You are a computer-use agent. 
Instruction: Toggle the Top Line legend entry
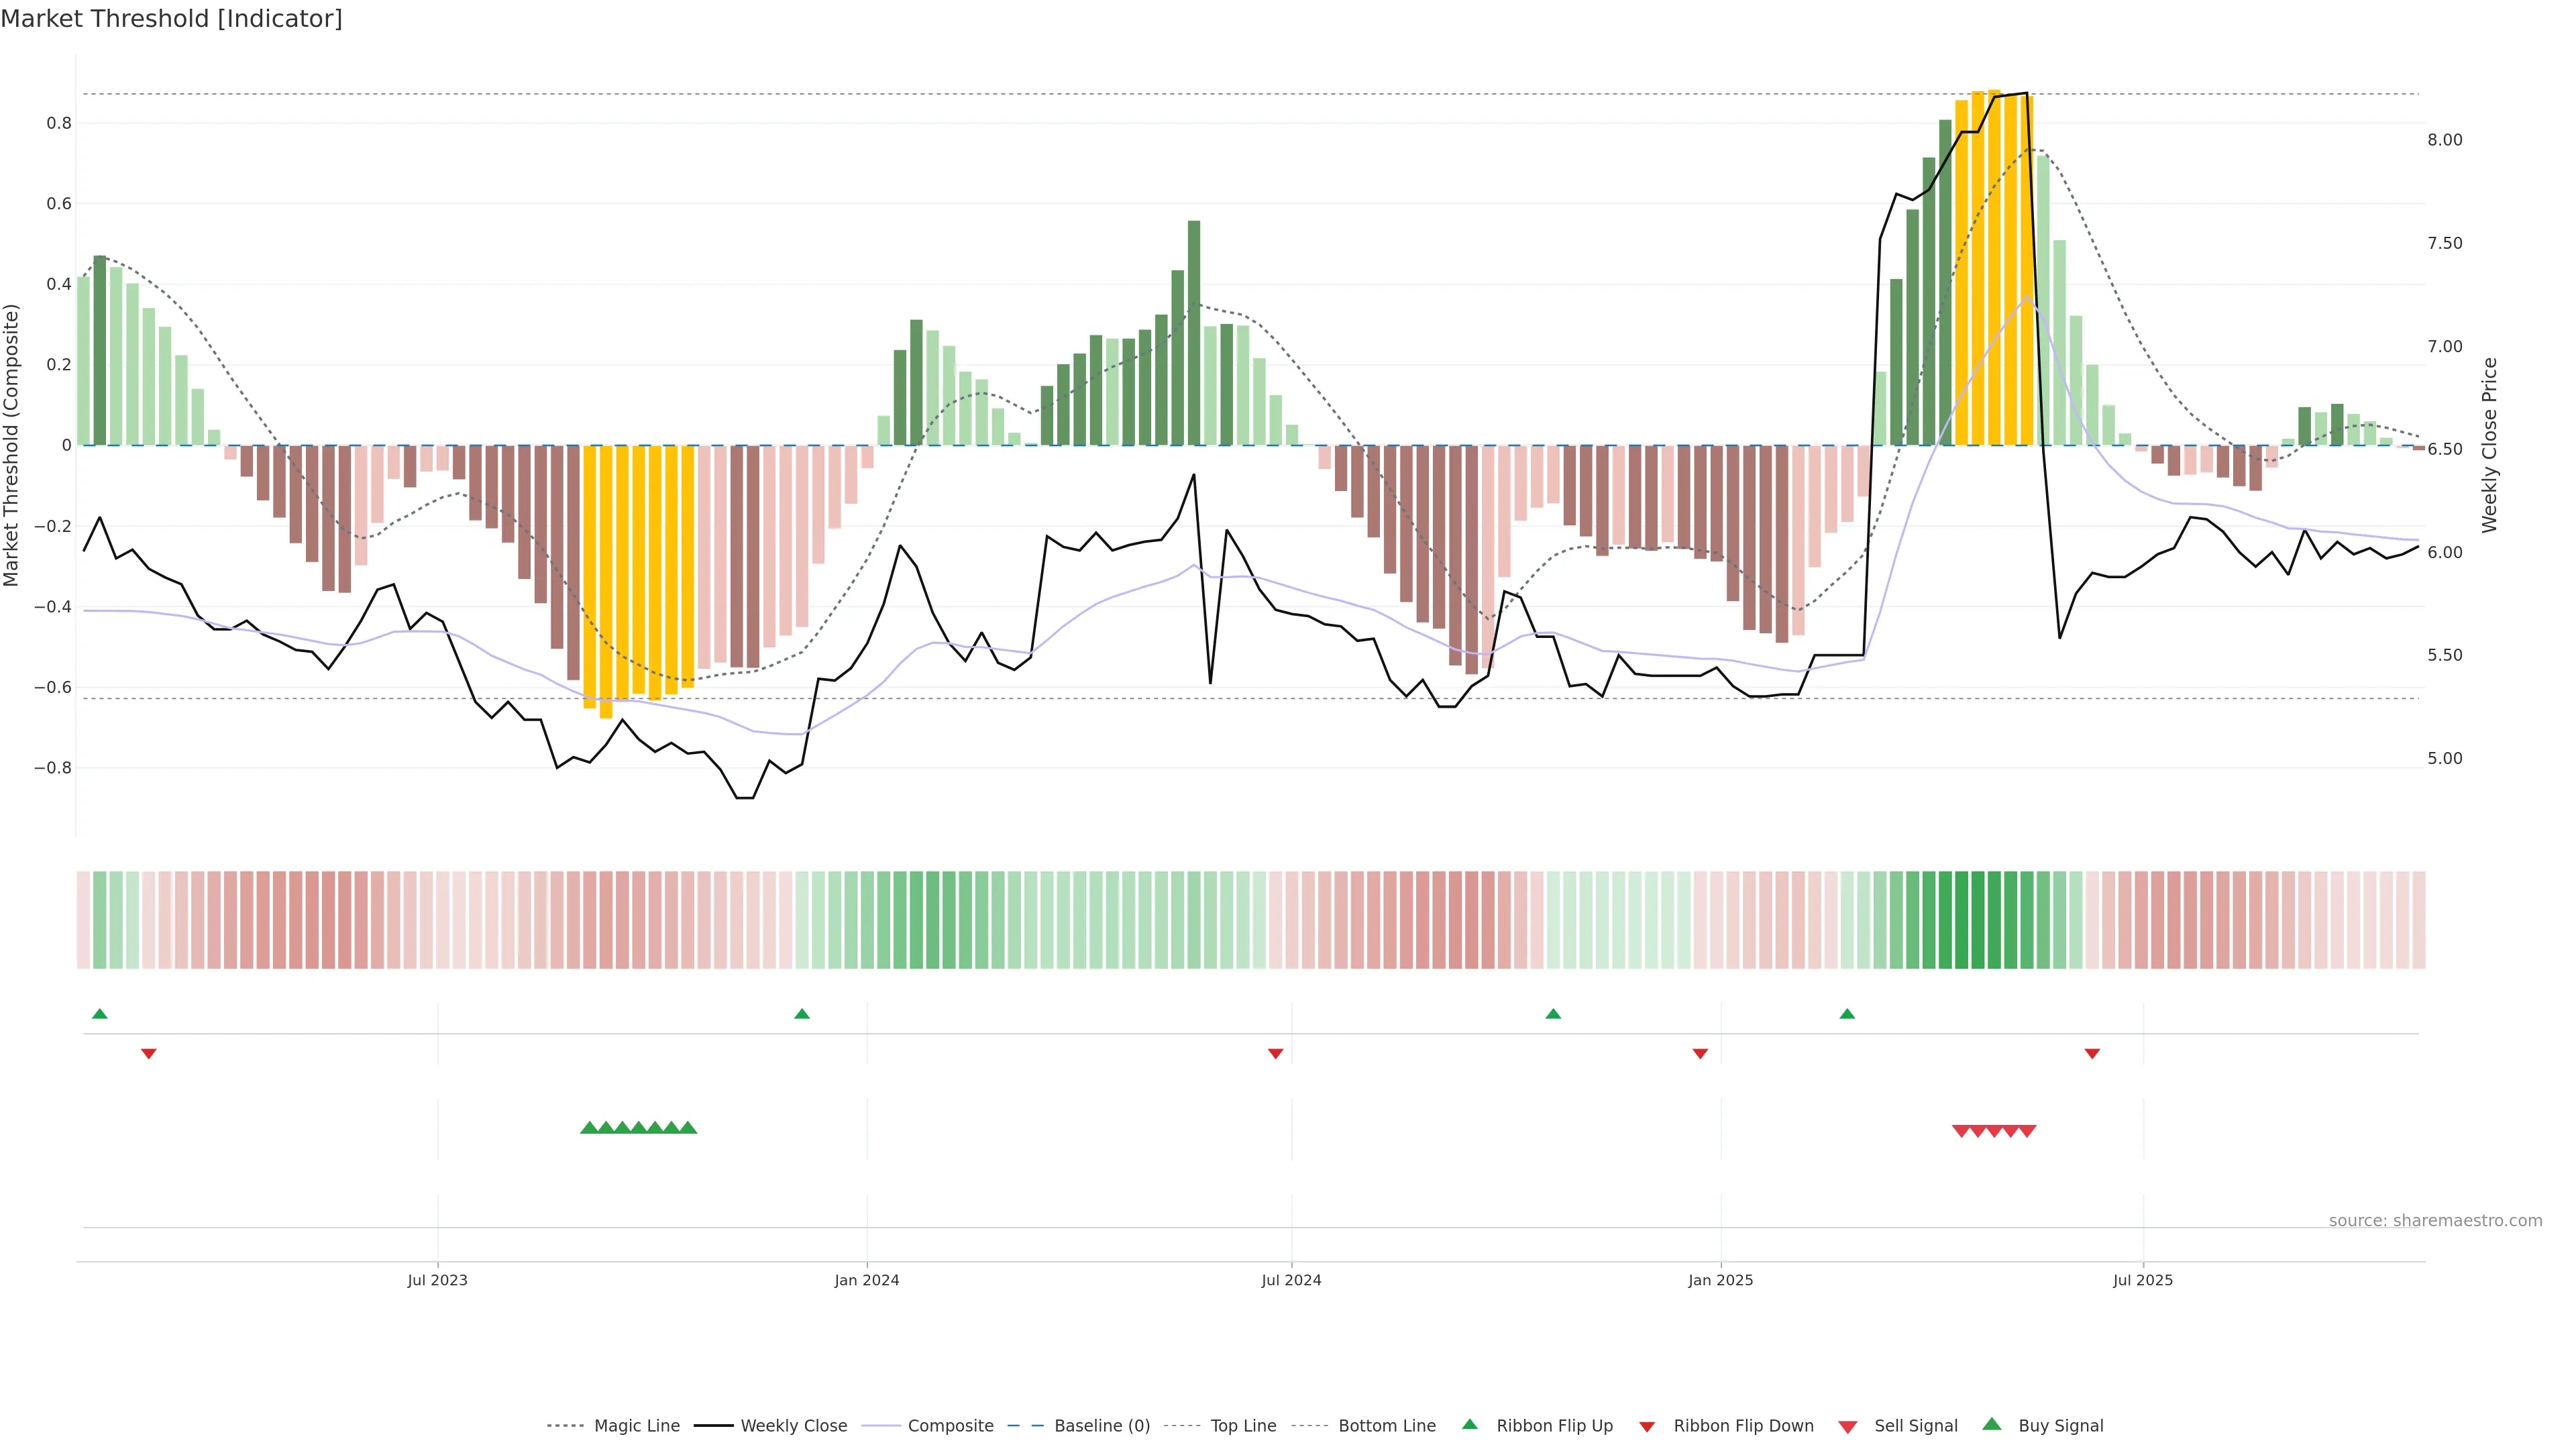pyautogui.click(x=1243, y=1426)
